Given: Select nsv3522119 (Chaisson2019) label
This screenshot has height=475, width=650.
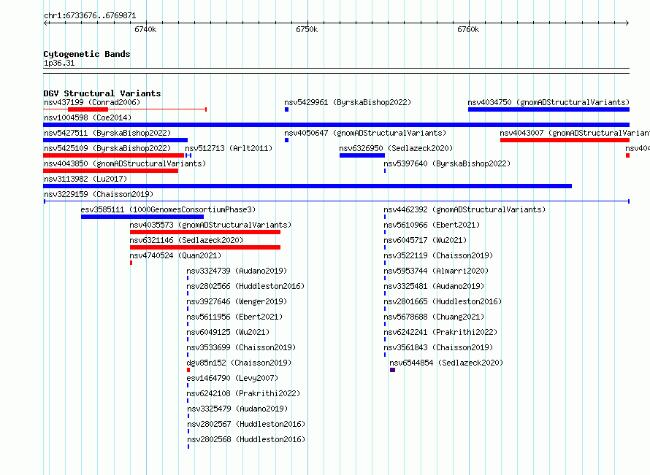Looking at the screenshot, I should pyautogui.click(x=438, y=255).
